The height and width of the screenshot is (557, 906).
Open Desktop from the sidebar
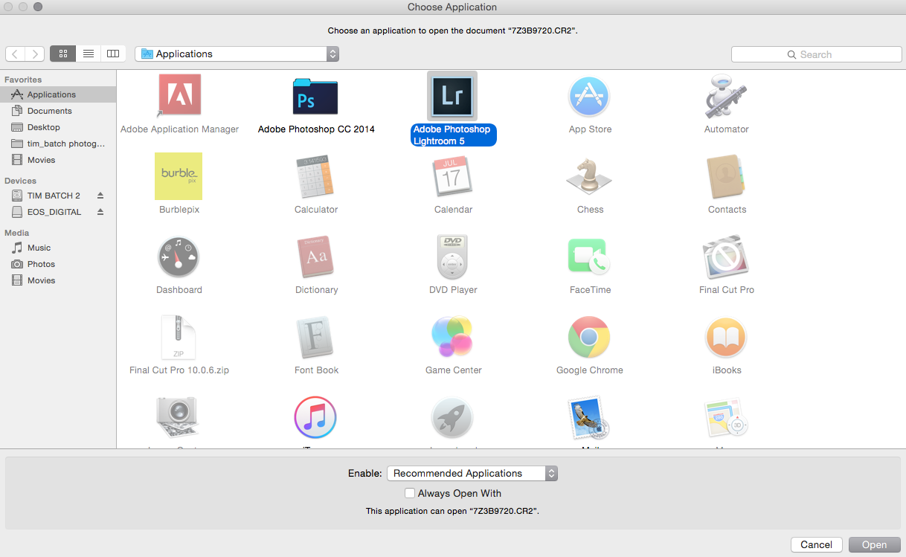tap(58, 127)
